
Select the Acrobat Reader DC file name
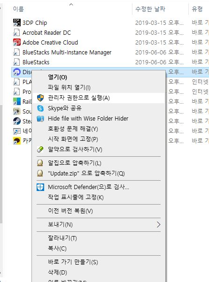46,33
